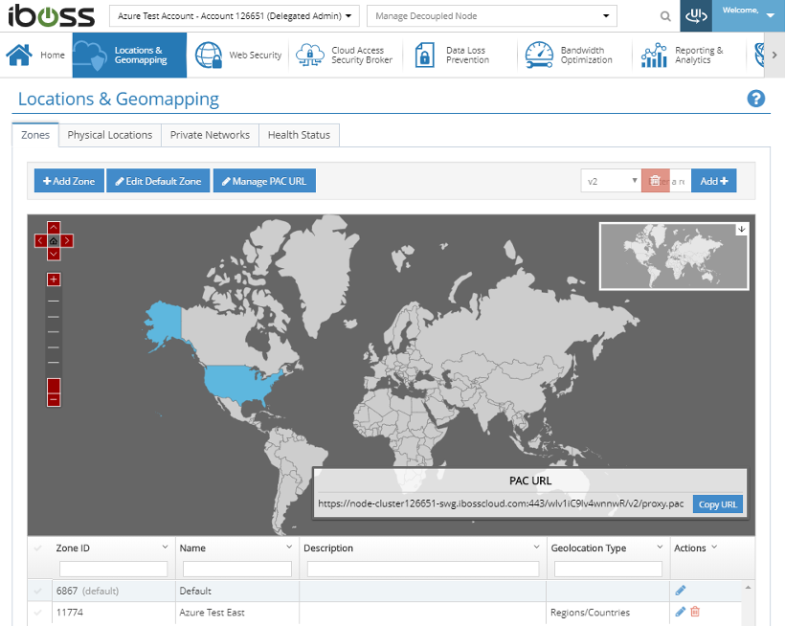Open the help question mark icon

[x=756, y=99]
